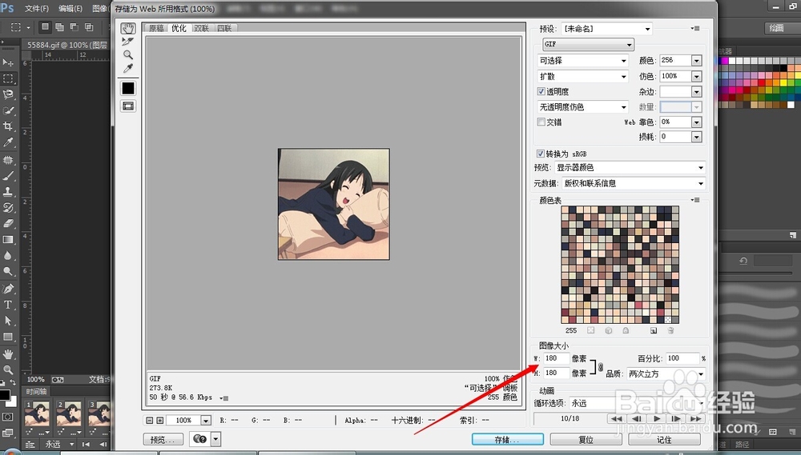The width and height of the screenshot is (801, 455).
Task: Toggle the width-height constrain link icon
Action: (601, 366)
